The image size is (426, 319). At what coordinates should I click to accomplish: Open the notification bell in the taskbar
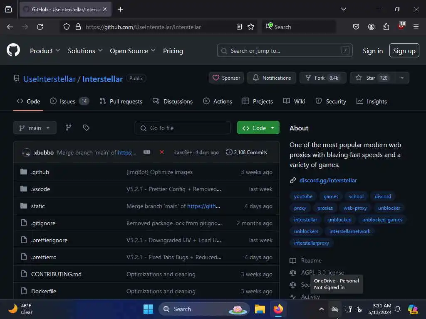398,309
